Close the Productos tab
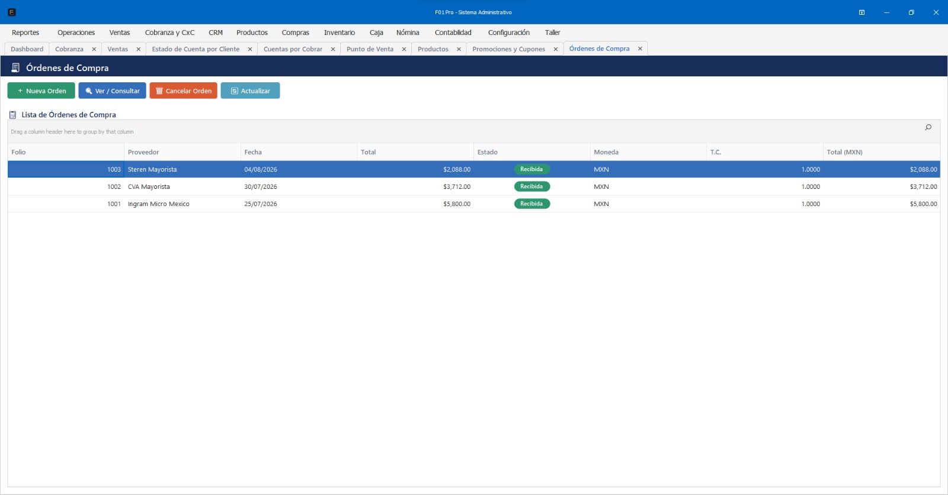Image resolution: width=948 pixels, height=495 pixels. coord(459,49)
